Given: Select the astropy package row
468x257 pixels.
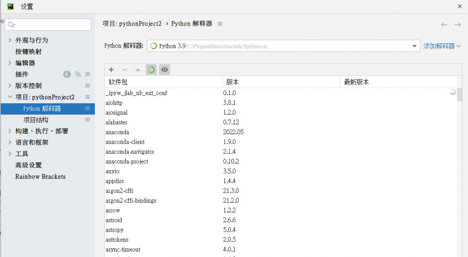Looking at the screenshot, I should tap(281, 230).
